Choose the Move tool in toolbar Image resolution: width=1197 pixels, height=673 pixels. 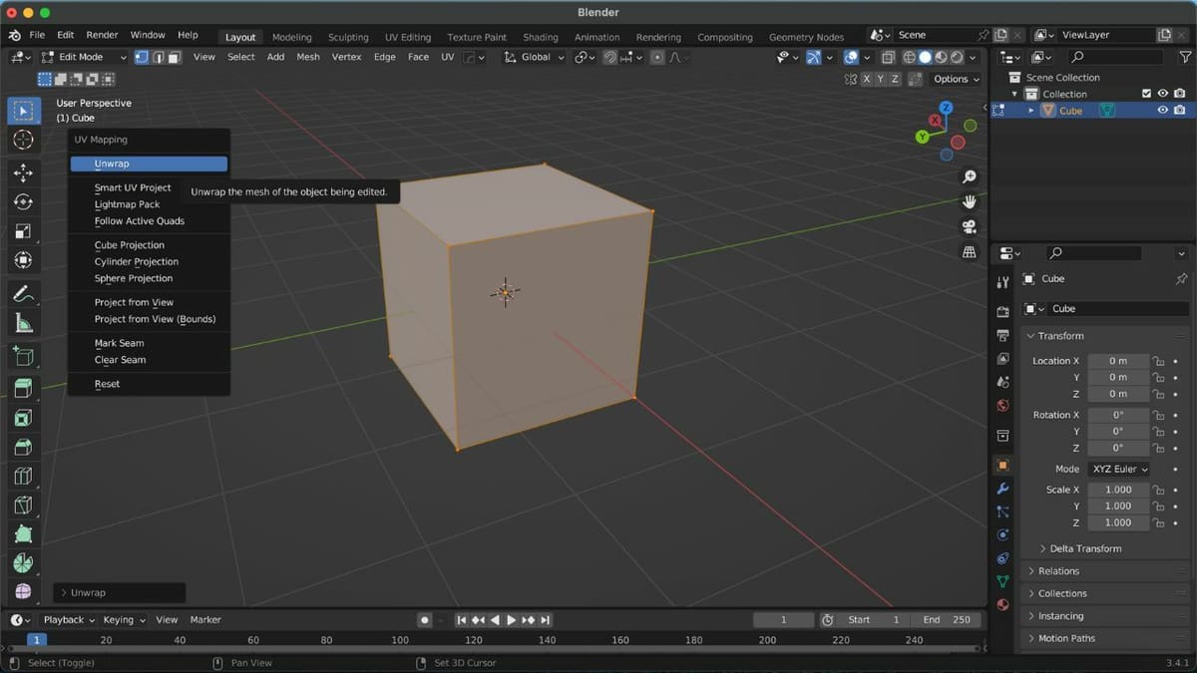pyautogui.click(x=23, y=173)
